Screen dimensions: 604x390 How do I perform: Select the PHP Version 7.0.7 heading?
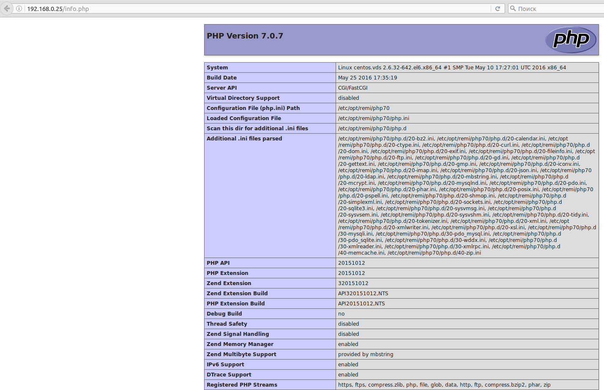point(245,36)
